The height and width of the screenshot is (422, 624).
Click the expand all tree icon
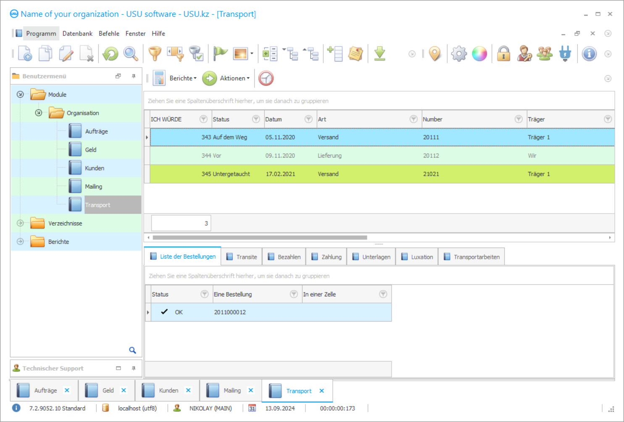(x=290, y=54)
